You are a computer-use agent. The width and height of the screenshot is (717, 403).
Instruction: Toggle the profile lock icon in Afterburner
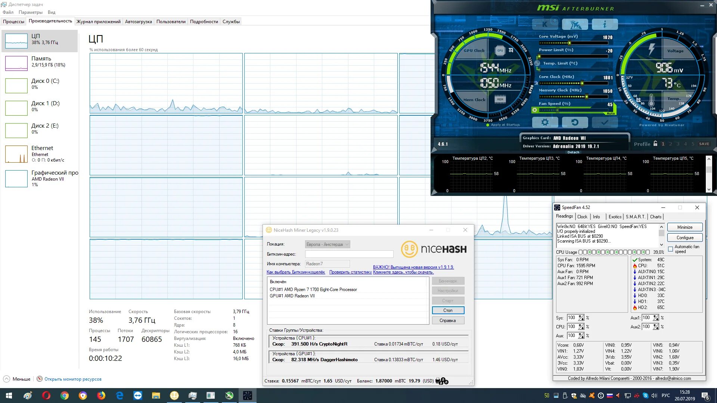[x=655, y=144]
